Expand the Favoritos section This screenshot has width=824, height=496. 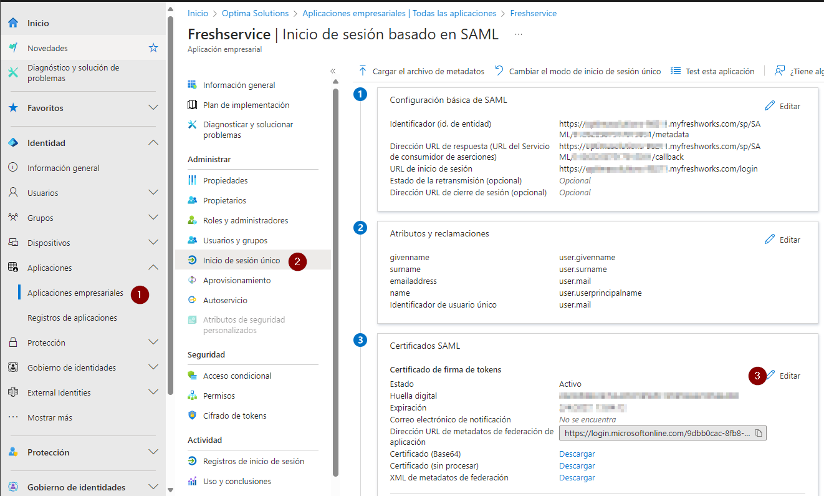(153, 108)
